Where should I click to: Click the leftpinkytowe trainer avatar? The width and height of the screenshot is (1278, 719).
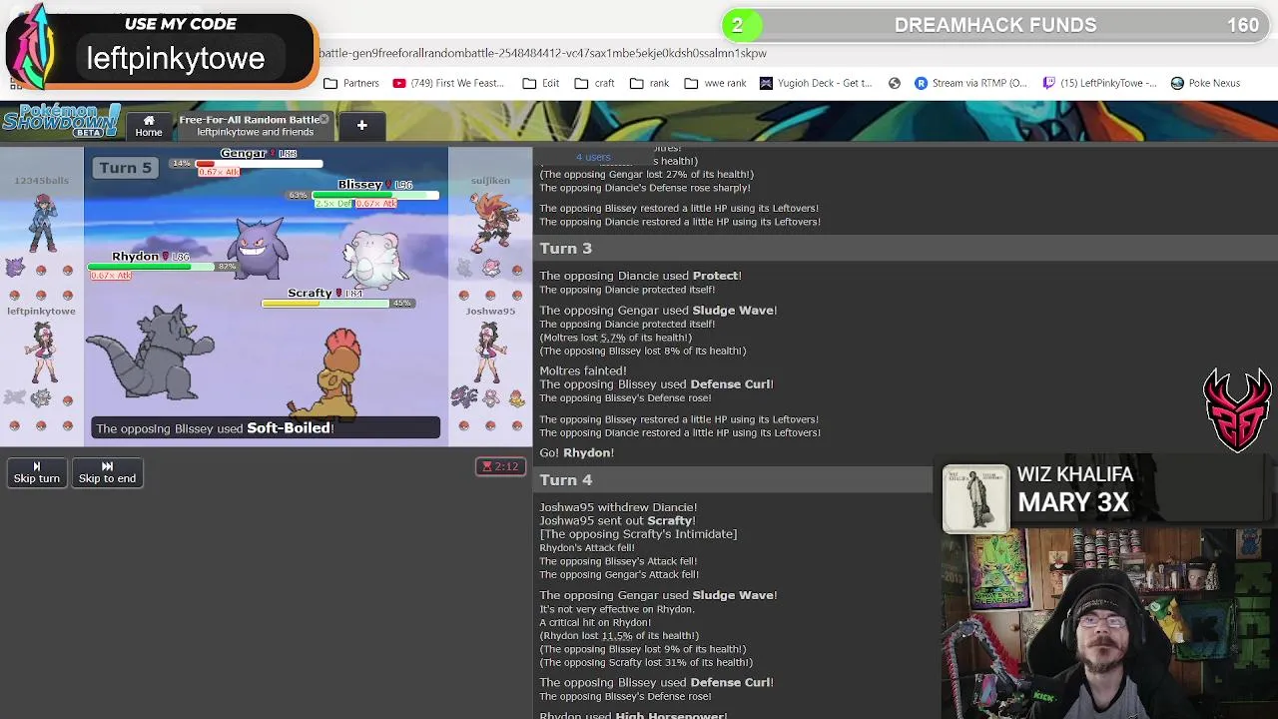click(42, 352)
